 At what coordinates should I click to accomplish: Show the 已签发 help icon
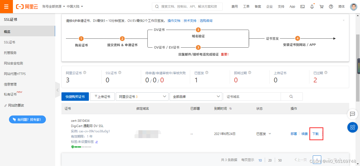pos(207,73)
